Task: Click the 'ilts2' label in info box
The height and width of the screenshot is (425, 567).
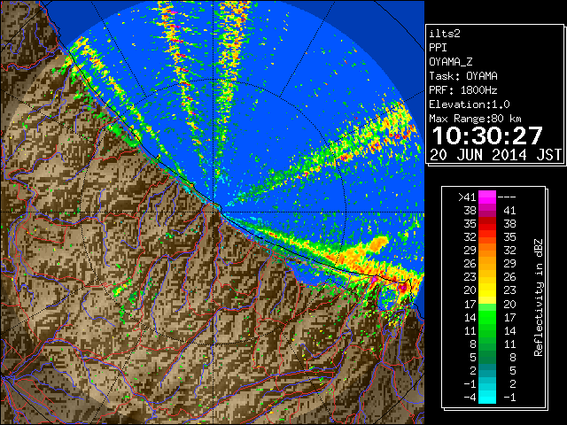Action: click(445, 34)
